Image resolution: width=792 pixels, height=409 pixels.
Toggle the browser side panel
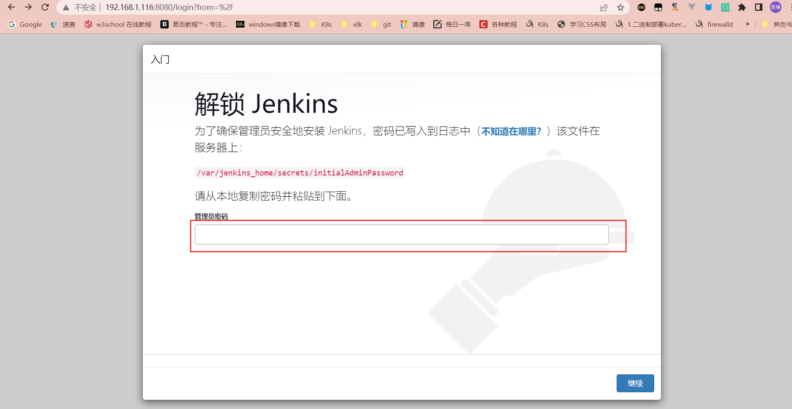point(759,7)
